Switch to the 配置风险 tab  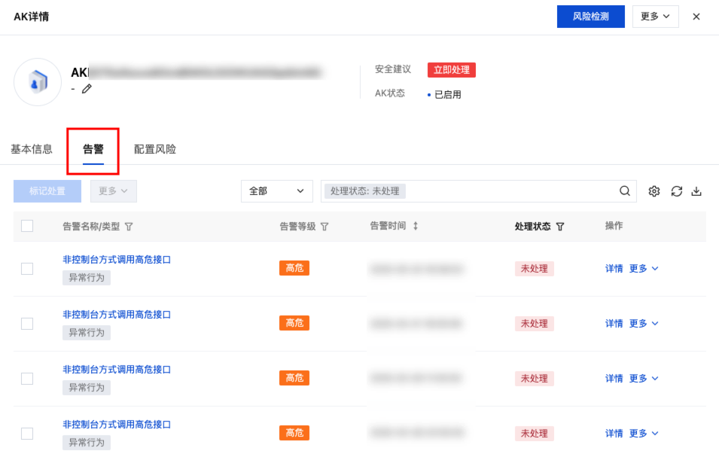click(x=155, y=149)
